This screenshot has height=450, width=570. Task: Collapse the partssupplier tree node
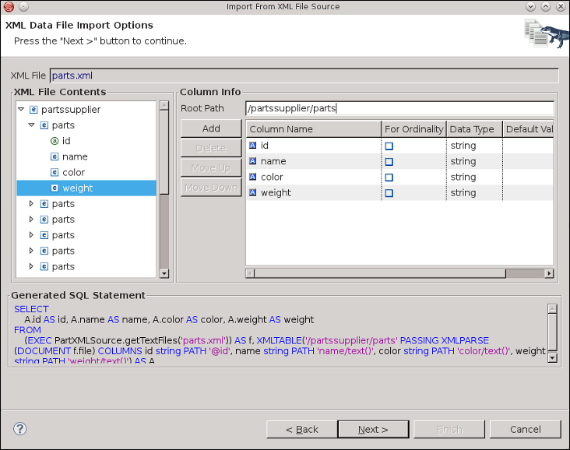click(21, 110)
